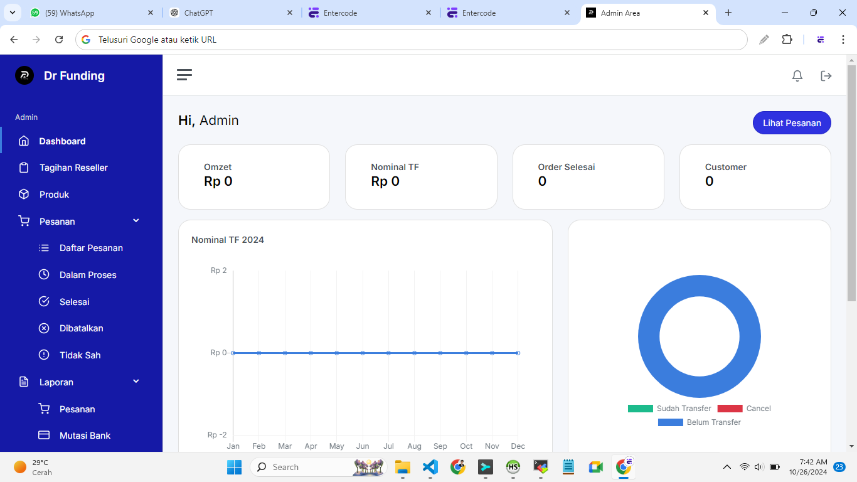Reload the page with refresh icon

(59, 40)
